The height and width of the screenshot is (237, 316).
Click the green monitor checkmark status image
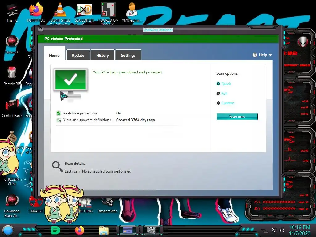point(71,80)
